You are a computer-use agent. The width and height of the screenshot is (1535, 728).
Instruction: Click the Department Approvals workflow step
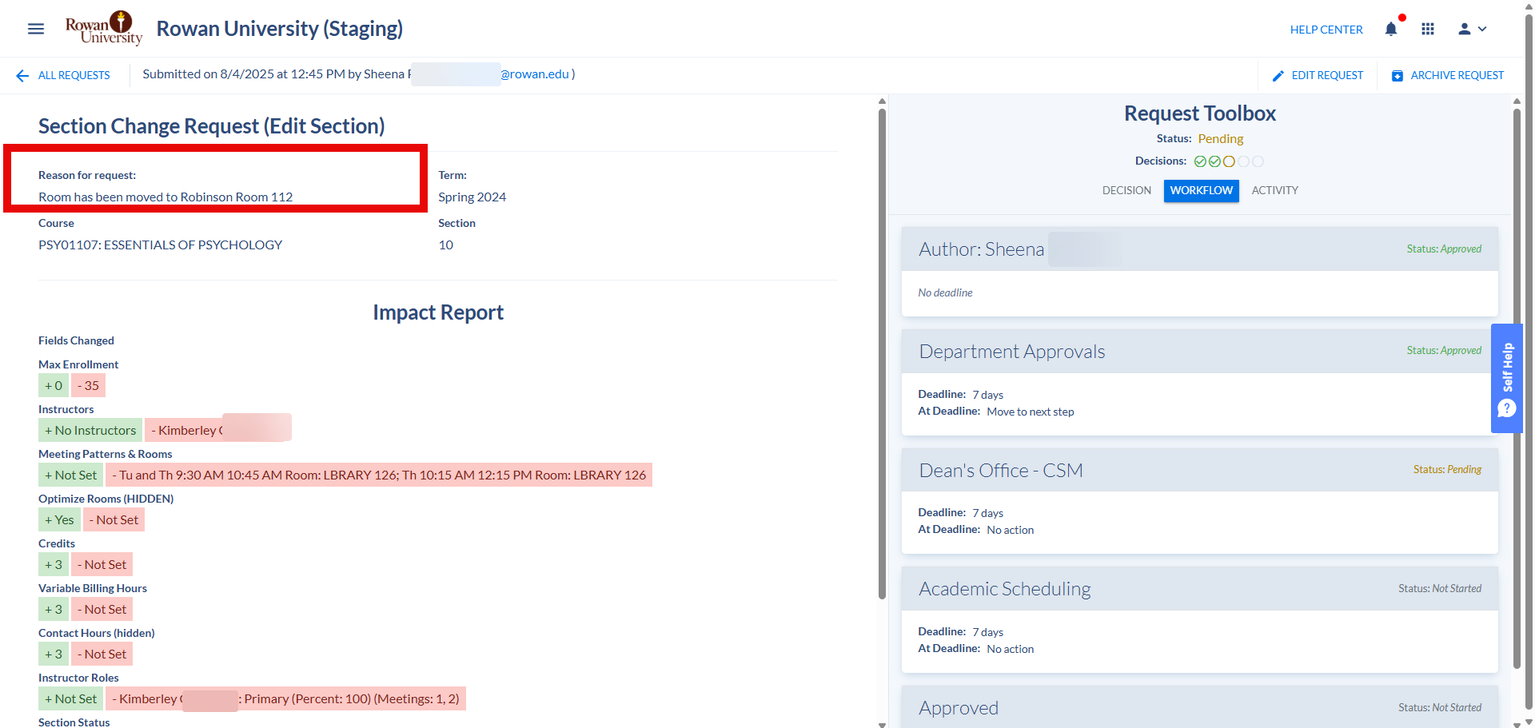click(x=1200, y=351)
